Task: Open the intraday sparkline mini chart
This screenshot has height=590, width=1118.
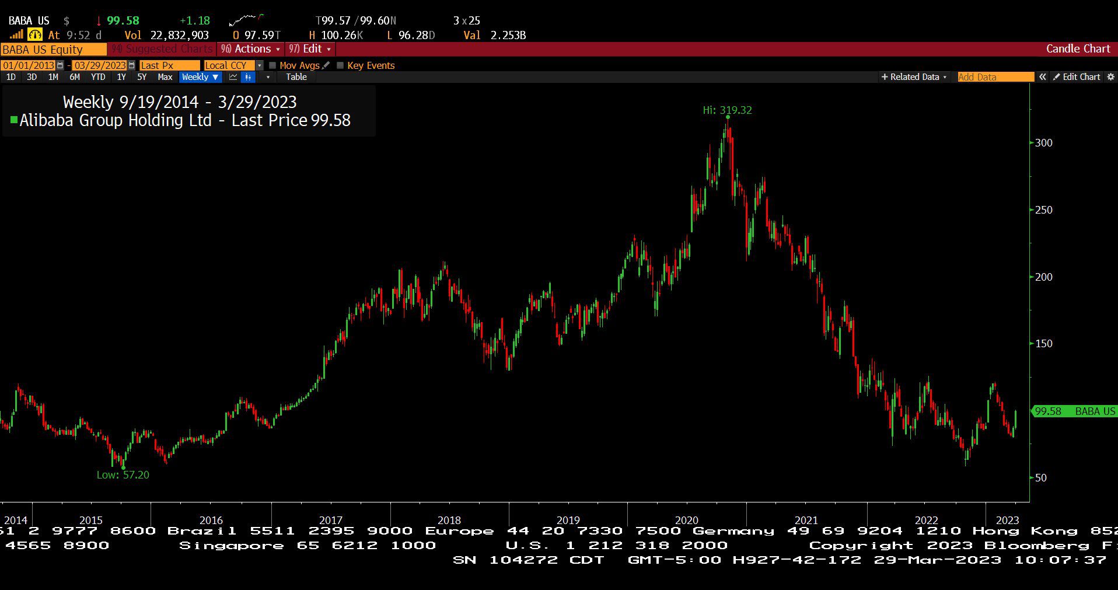Action: click(x=246, y=20)
